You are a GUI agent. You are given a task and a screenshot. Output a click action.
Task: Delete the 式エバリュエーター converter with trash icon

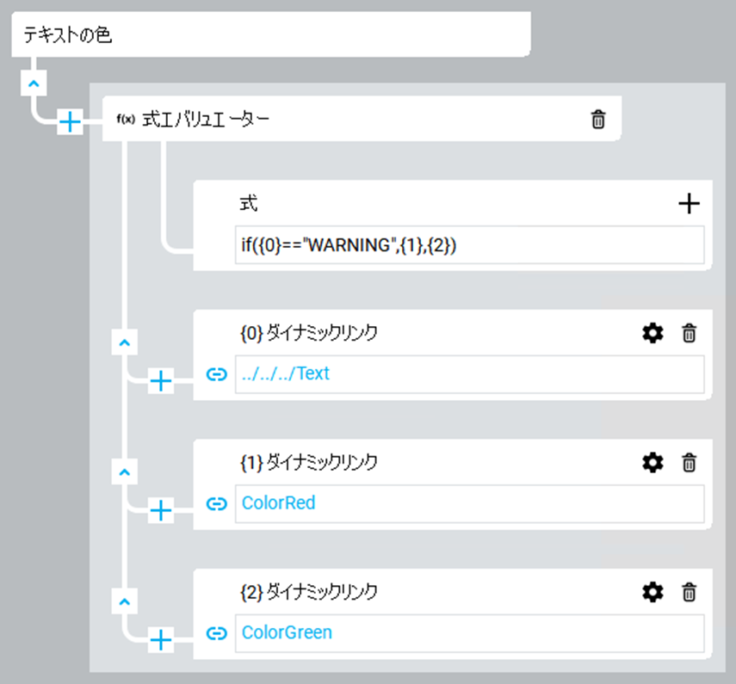click(598, 120)
